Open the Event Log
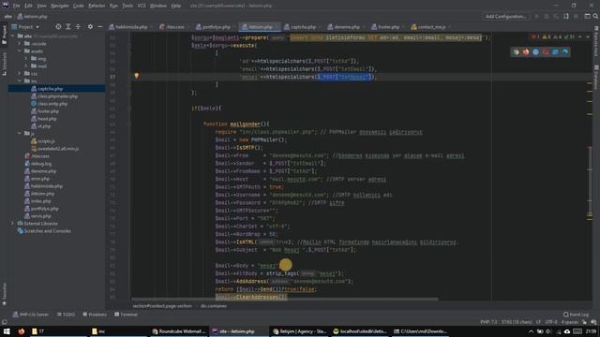Screen dimensions: 600x337 pos(576,315)
